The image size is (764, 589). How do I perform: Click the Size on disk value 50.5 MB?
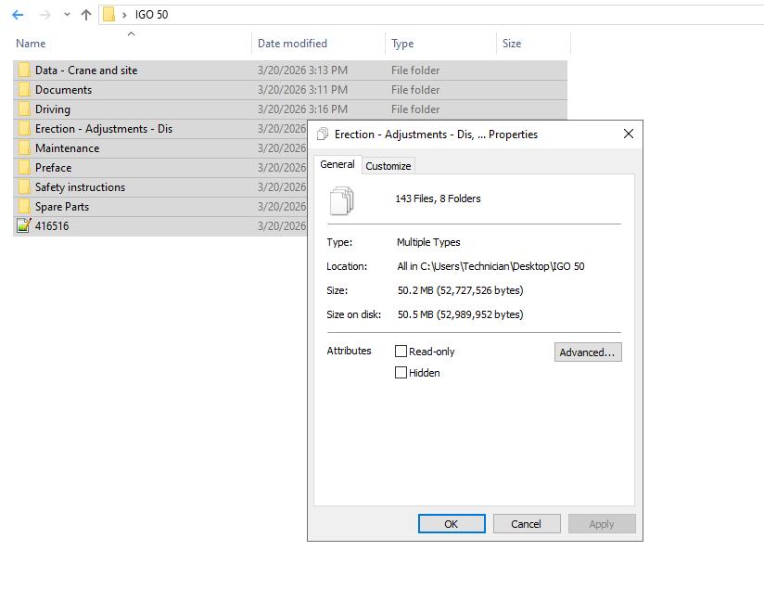pos(460,314)
